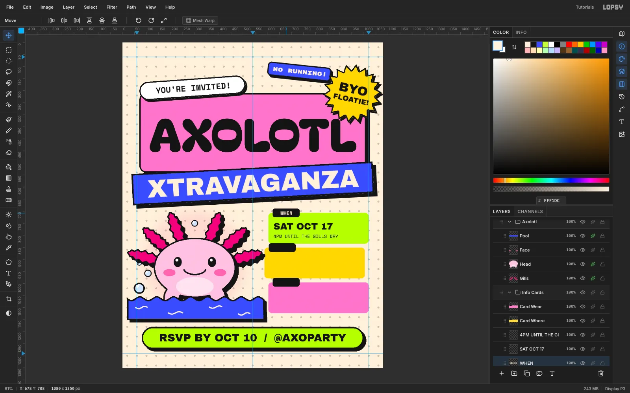Select the Paint Bucket tool

[9, 167]
